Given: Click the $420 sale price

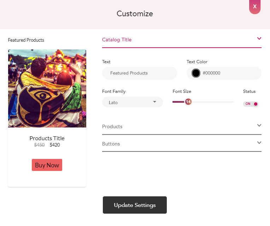Looking at the screenshot, I should [x=55, y=145].
